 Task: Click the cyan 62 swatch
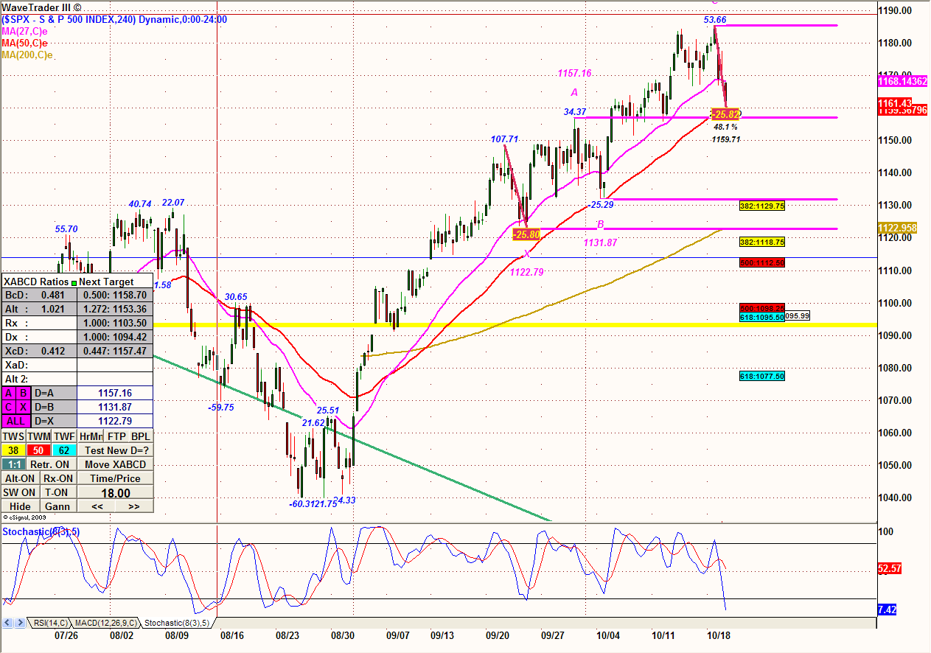tap(64, 450)
